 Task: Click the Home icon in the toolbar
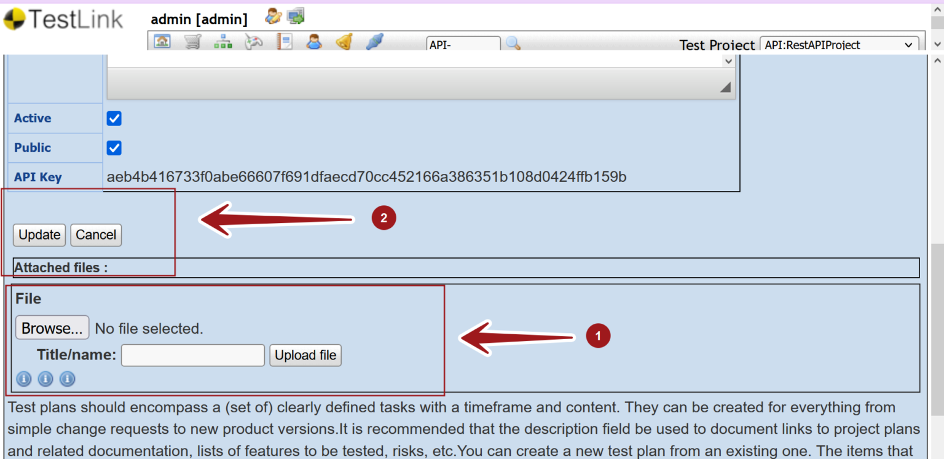pyautogui.click(x=162, y=41)
